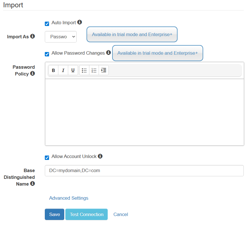Click the indent icon in editor toolbar

[x=104, y=70]
